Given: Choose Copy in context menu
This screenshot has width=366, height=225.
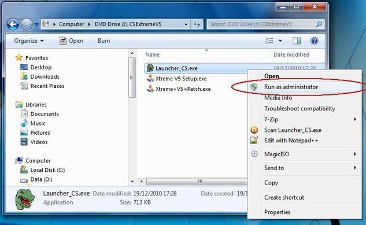Looking at the screenshot, I should point(305,183).
